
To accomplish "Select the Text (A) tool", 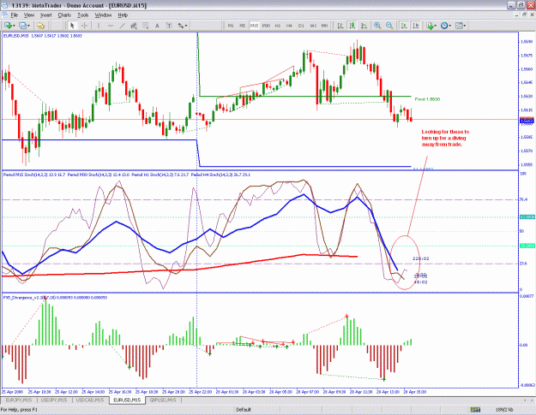I will (157, 26).
